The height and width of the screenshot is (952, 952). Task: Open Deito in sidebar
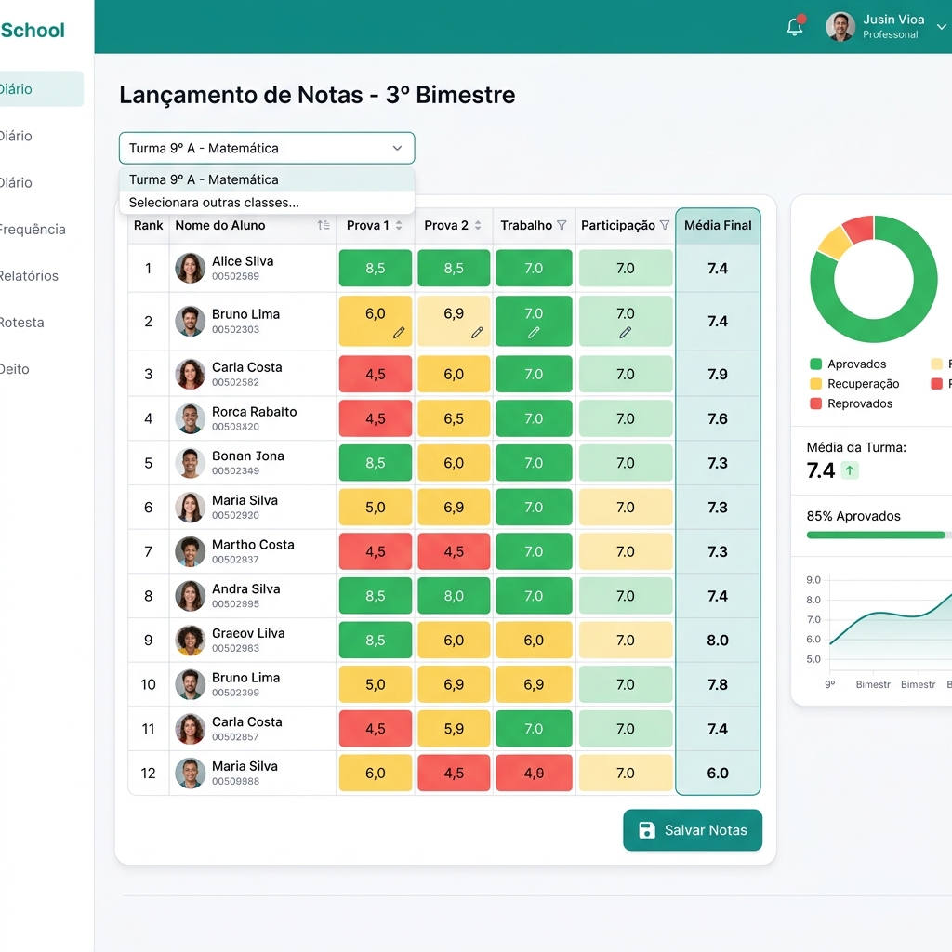[15, 370]
